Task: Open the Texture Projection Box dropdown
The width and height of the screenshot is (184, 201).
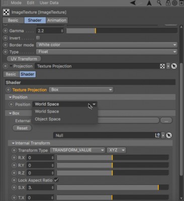Action: 81,89
